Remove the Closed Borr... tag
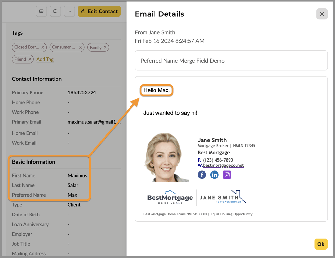335x258 pixels. click(x=43, y=47)
